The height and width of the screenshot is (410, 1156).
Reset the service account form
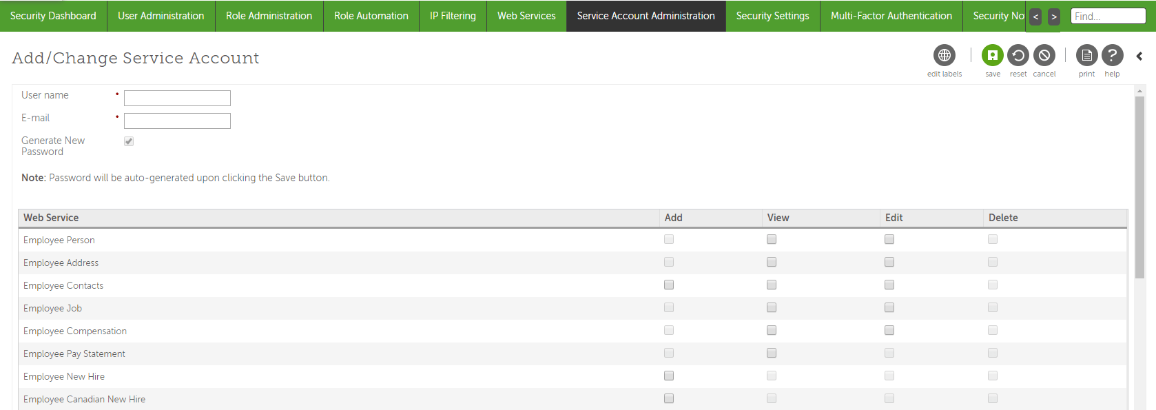[x=1018, y=55]
